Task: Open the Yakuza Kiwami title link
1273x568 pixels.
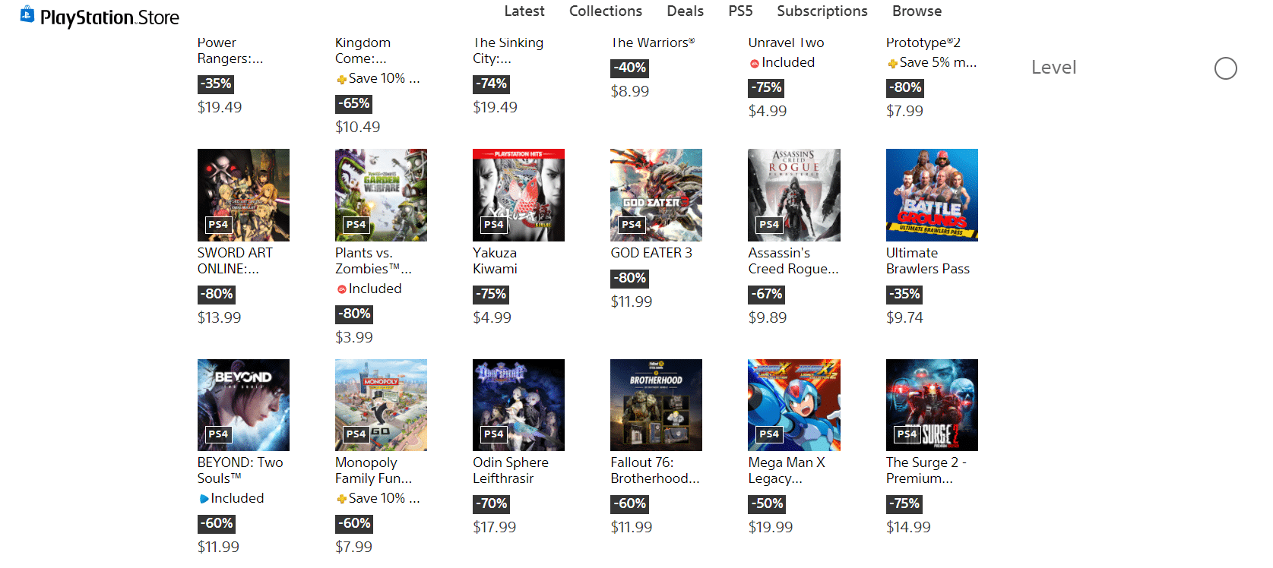Action: (x=495, y=260)
